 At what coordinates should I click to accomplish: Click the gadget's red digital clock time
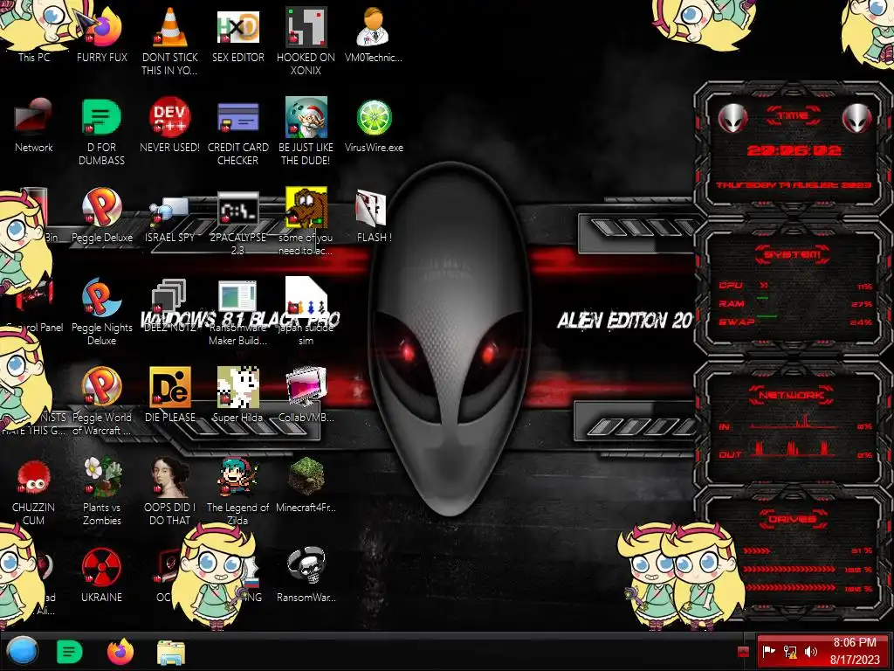click(x=794, y=150)
